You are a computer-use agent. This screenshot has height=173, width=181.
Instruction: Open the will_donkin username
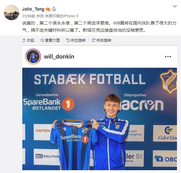[59, 57]
